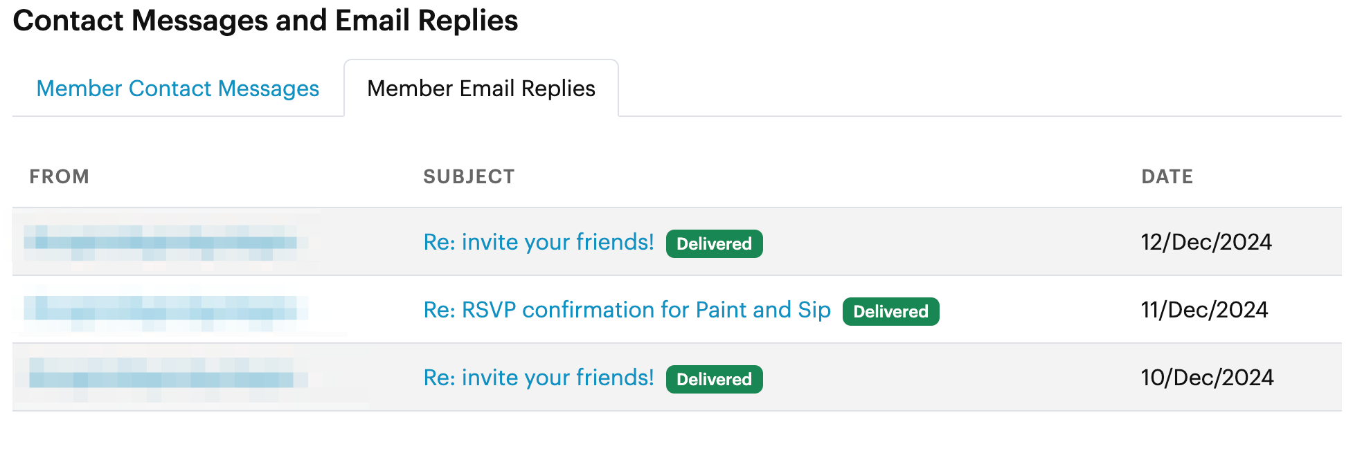Click the Delivered badge on the 12/Dec/2024 reply
Screen dimensions: 1353x462
pyautogui.click(x=714, y=244)
